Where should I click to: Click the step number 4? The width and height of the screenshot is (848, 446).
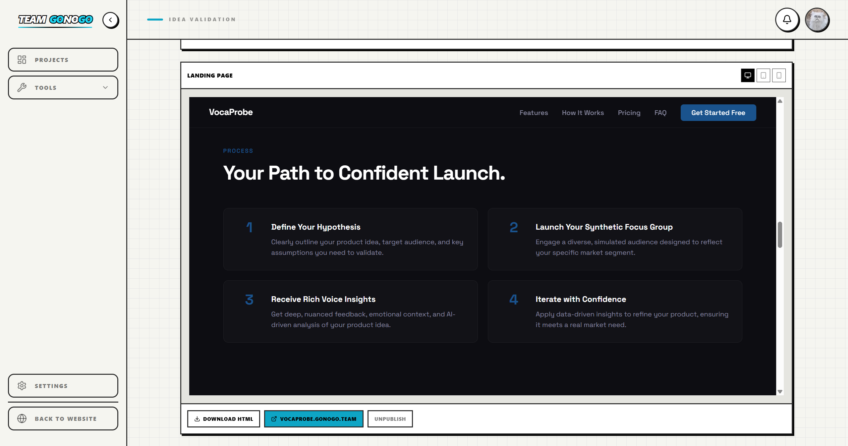point(514,300)
